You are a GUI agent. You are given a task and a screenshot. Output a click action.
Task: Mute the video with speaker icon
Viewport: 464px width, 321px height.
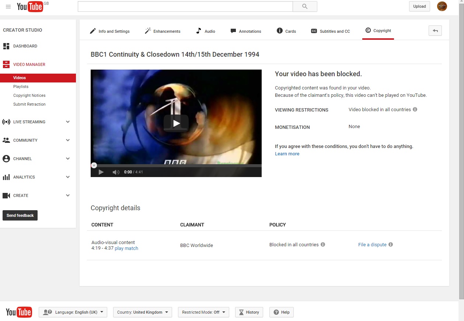[x=116, y=172]
